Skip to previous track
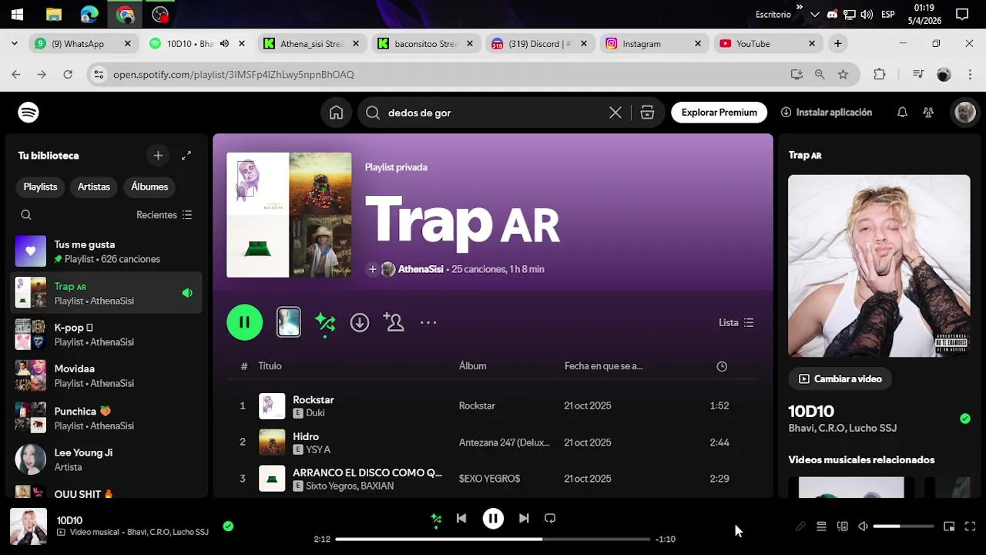Screen dimensions: 986x555 point(461,519)
